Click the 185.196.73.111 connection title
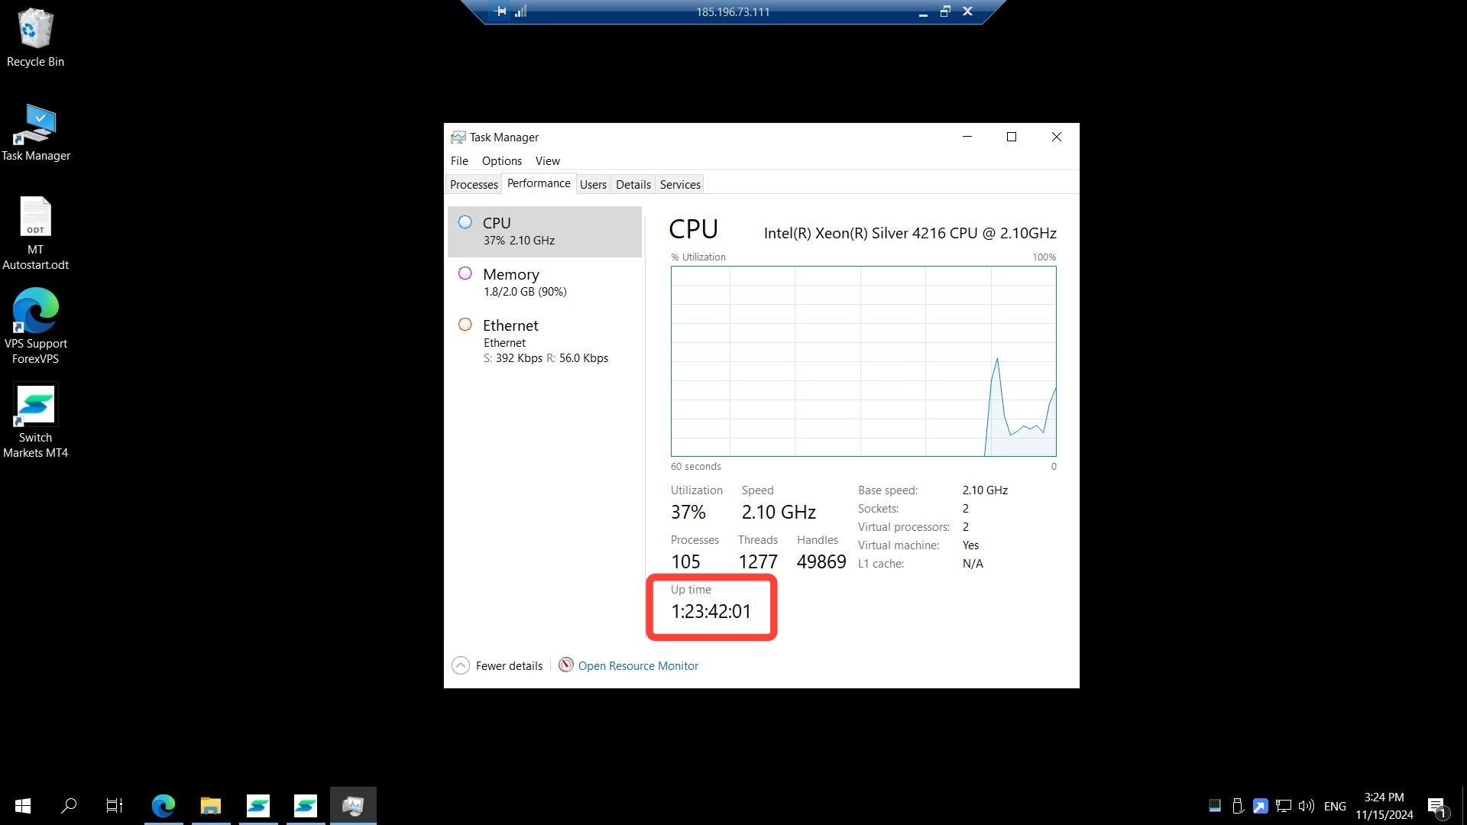Screen dimensions: 1467x825 (733, 11)
